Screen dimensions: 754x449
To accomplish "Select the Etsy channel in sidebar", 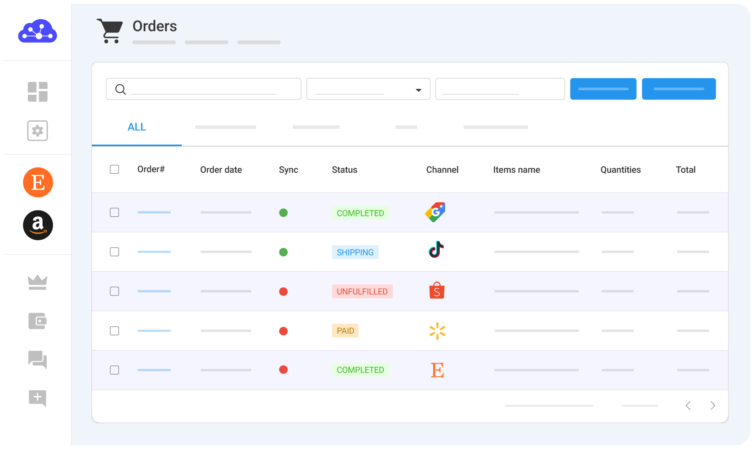I will point(38,182).
